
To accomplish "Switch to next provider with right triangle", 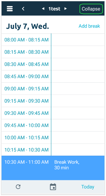I will coord(66,9).
